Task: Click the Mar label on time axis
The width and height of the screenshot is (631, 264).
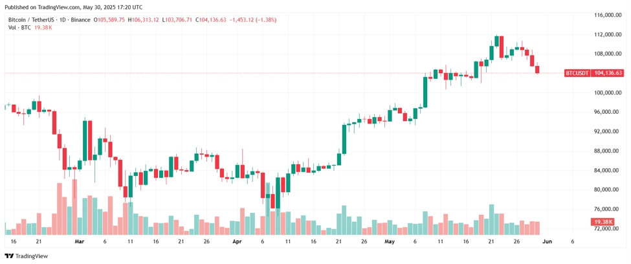Action: click(x=80, y=241)
